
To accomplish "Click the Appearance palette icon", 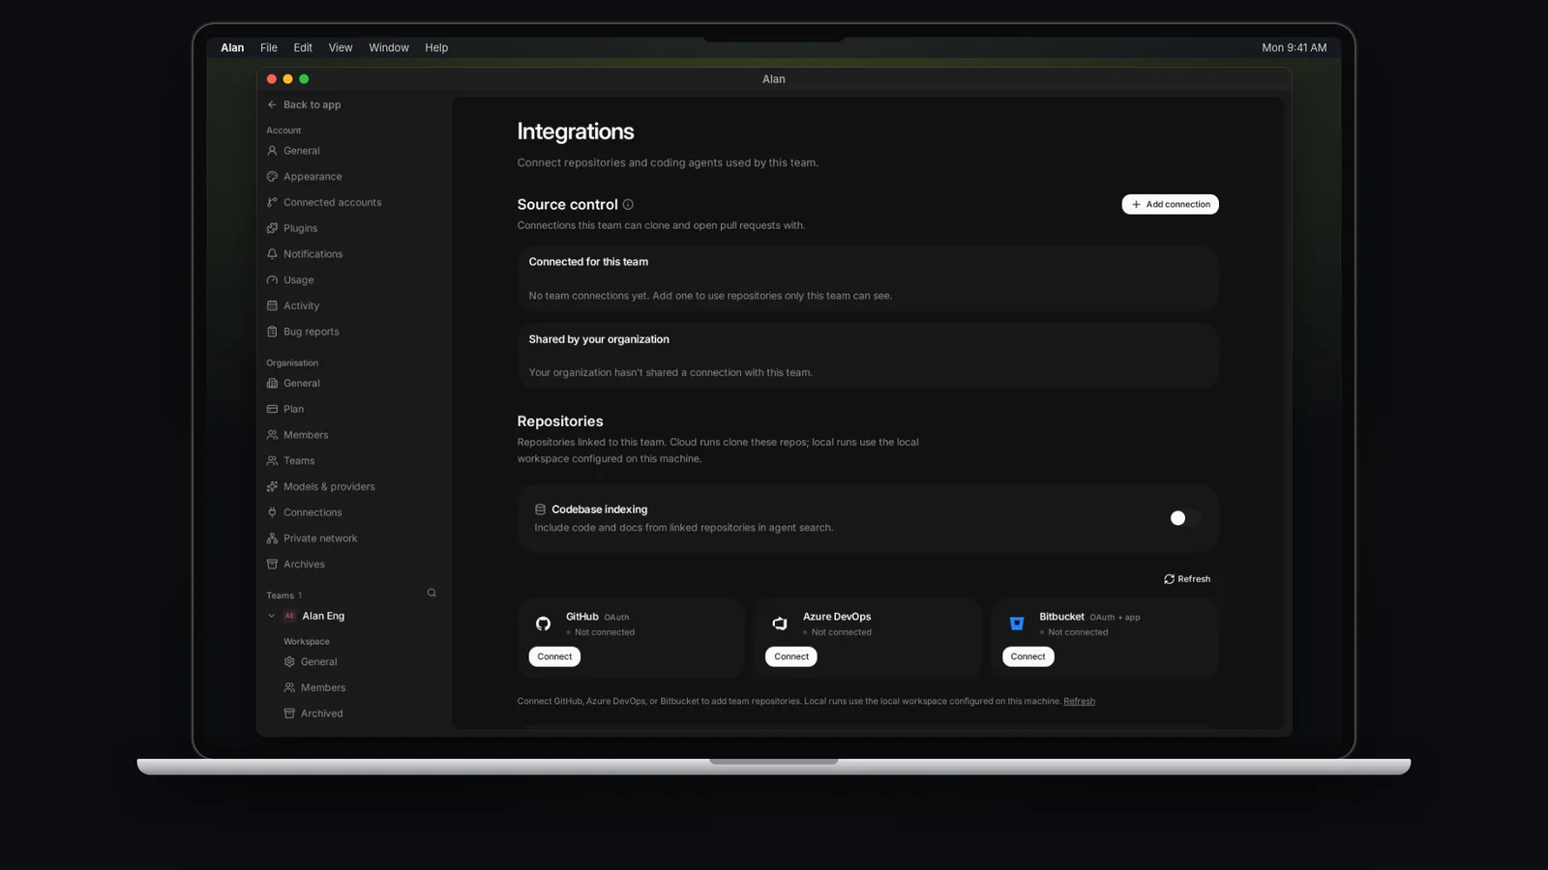I will click(x=272, y=177).
